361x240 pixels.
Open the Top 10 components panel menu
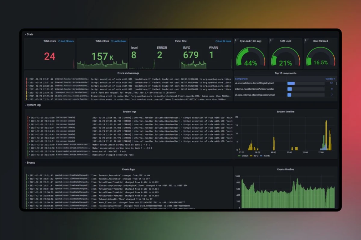[x=285, y=73]
